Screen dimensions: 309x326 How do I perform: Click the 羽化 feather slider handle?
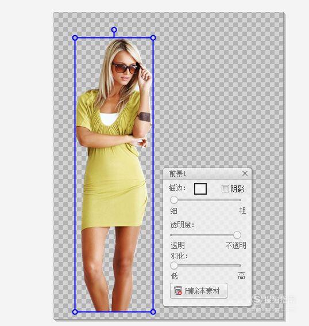coord(174,266)
